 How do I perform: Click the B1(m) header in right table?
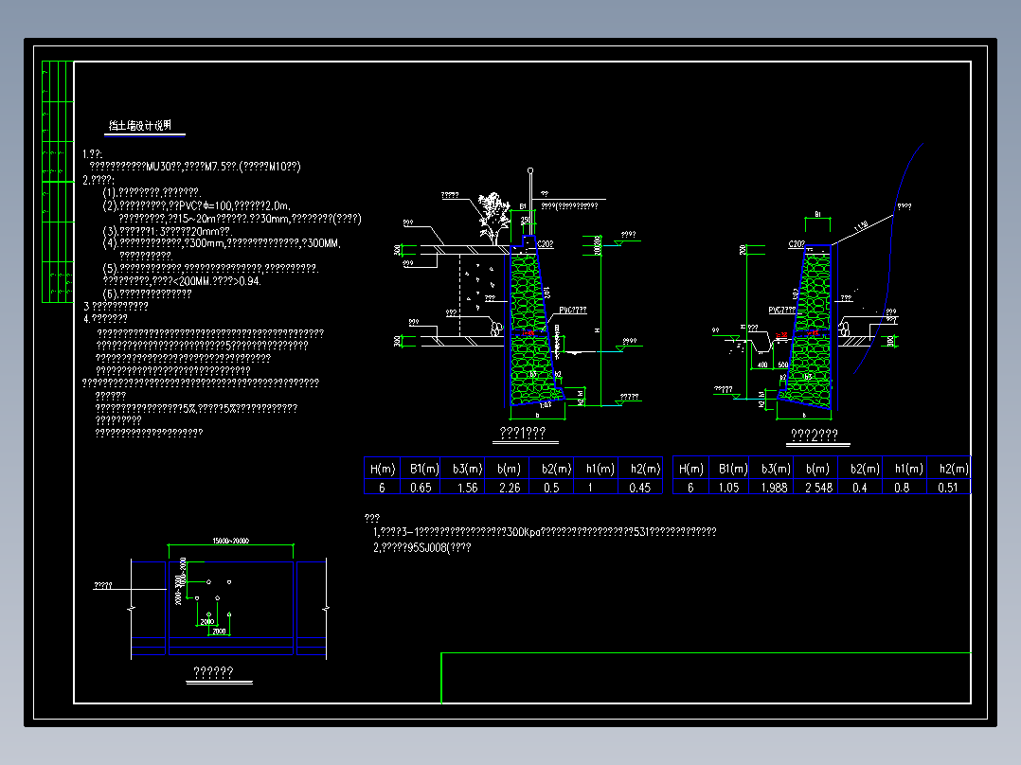732,469
